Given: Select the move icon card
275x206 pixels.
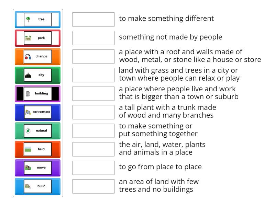Looking at the screenshot, I should [x=29, y=168].
